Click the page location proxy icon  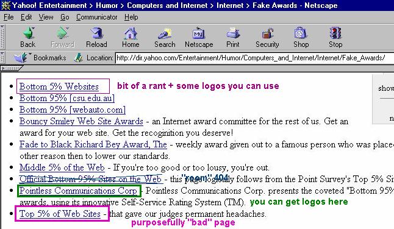coord(79,58)
